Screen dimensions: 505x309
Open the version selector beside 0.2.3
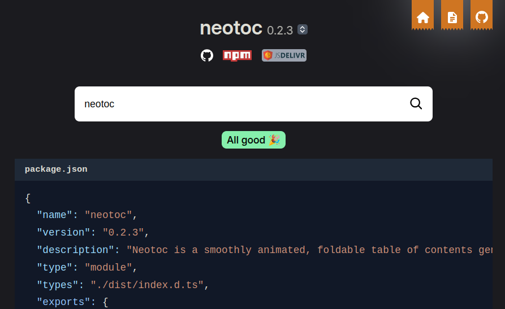coord(303,29)
